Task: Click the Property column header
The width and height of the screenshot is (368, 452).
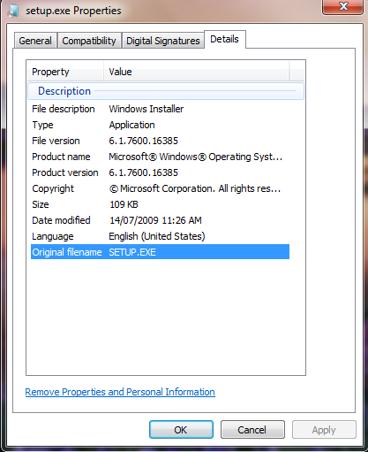Action: coord(65,72)
